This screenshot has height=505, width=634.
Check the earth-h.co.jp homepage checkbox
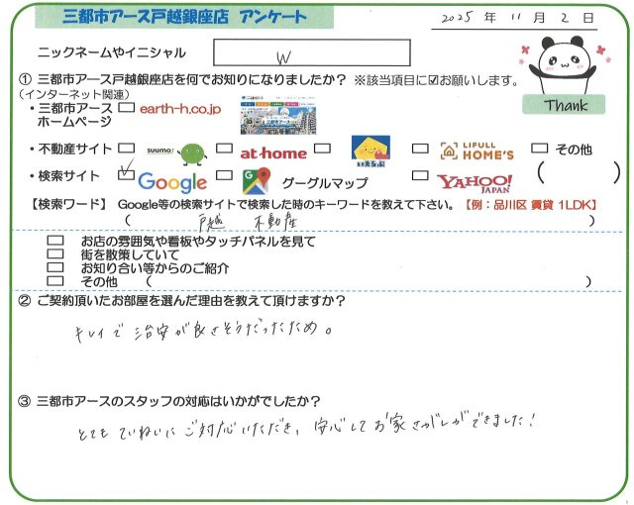pyautogui.click(x=127, y=108)
